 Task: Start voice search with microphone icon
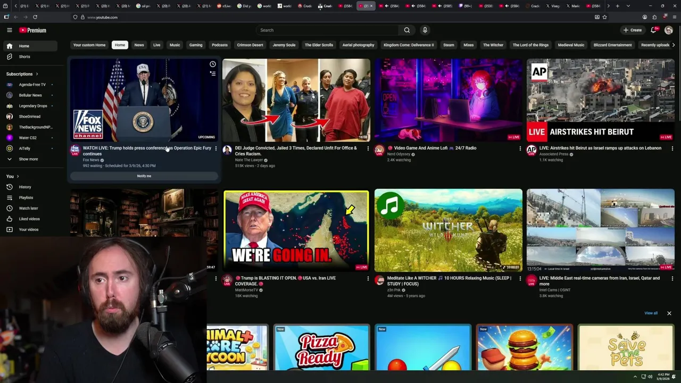coord(425,30)
